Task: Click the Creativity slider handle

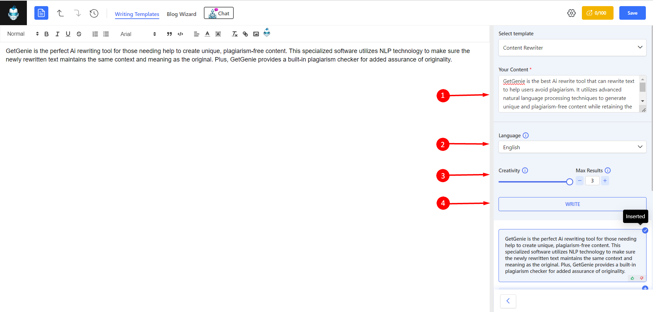Action: click(x=570, y=182)
